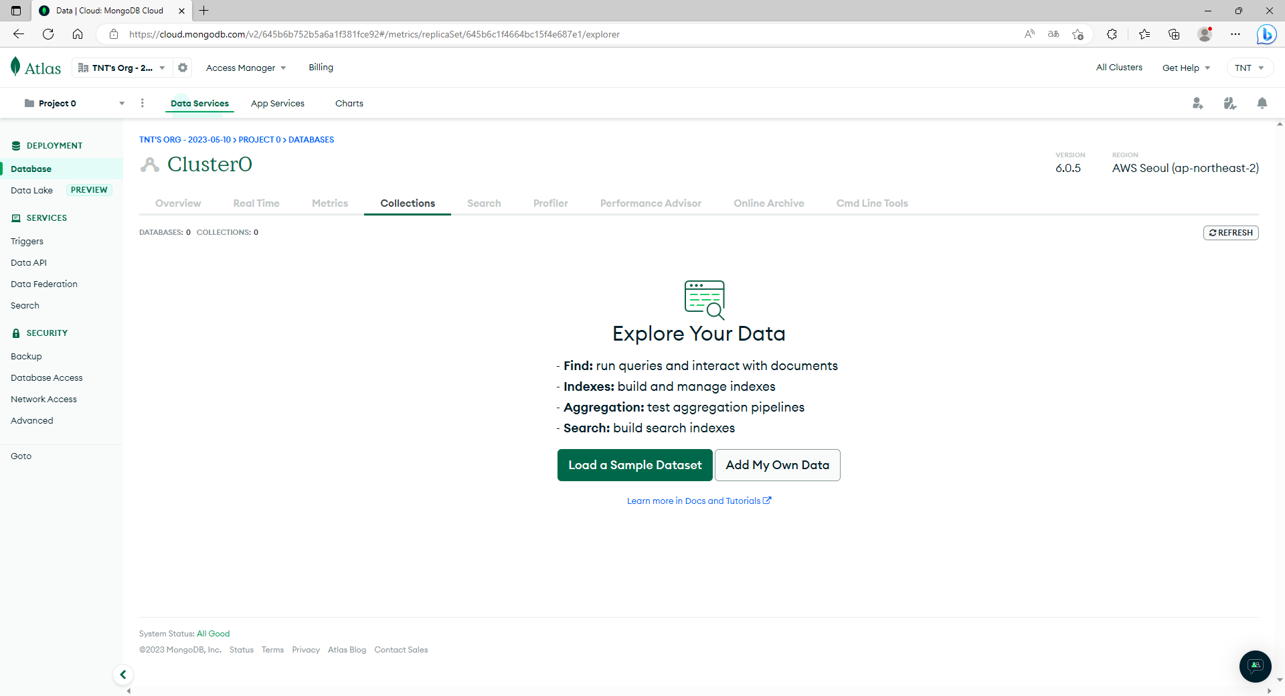Open the support chat bubble
1285x696 pixels.
tap(1256, 667)
